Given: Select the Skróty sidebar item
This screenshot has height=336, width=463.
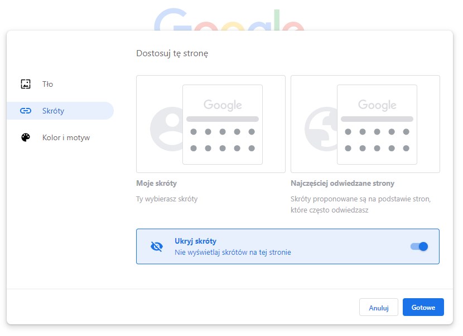Looking at the screenshot, I should 60,111.
